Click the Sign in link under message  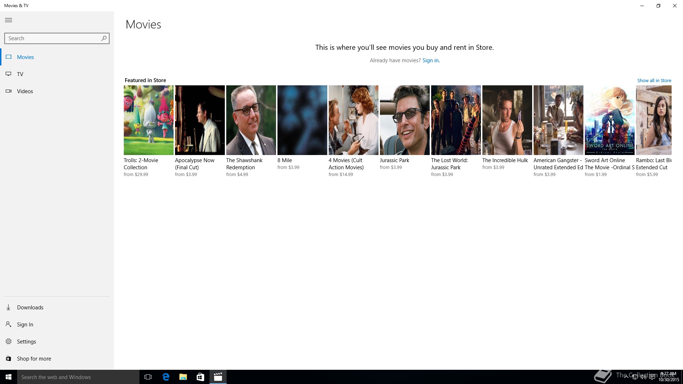[431, 60]
